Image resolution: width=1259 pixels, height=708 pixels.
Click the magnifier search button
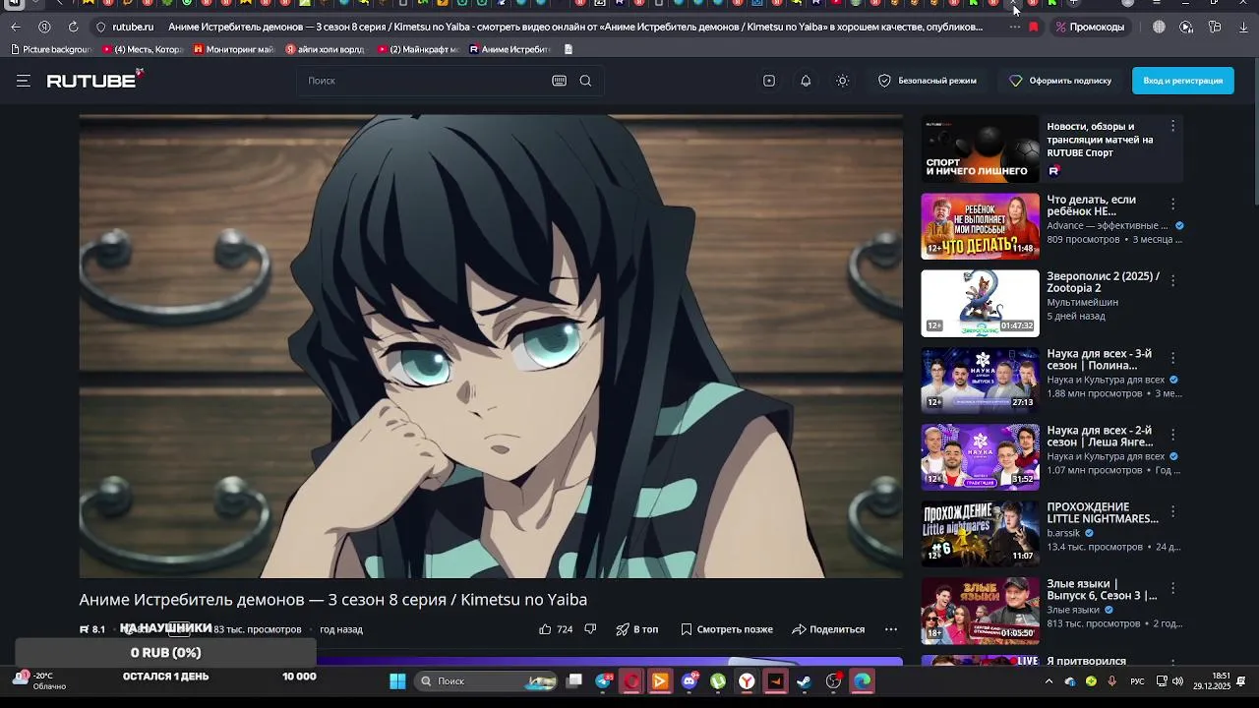pyautogui.click(x=586, y=81)
